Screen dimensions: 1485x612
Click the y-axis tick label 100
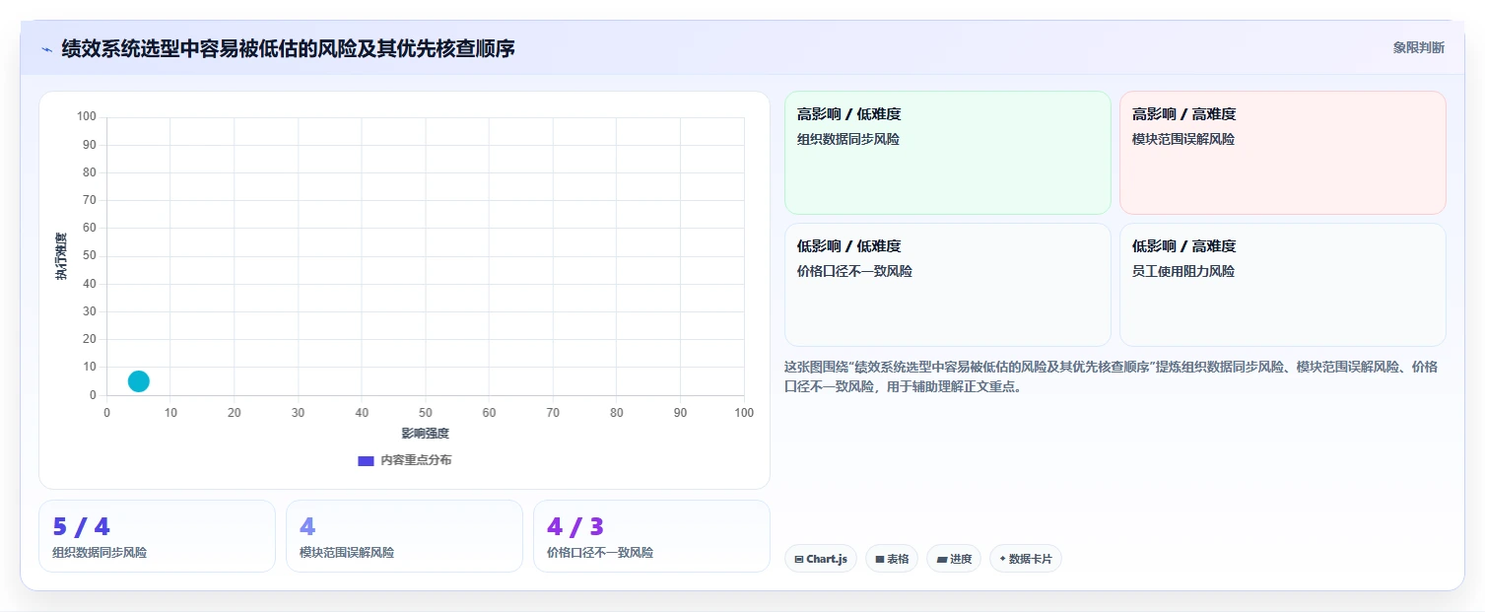coord(87,116)
